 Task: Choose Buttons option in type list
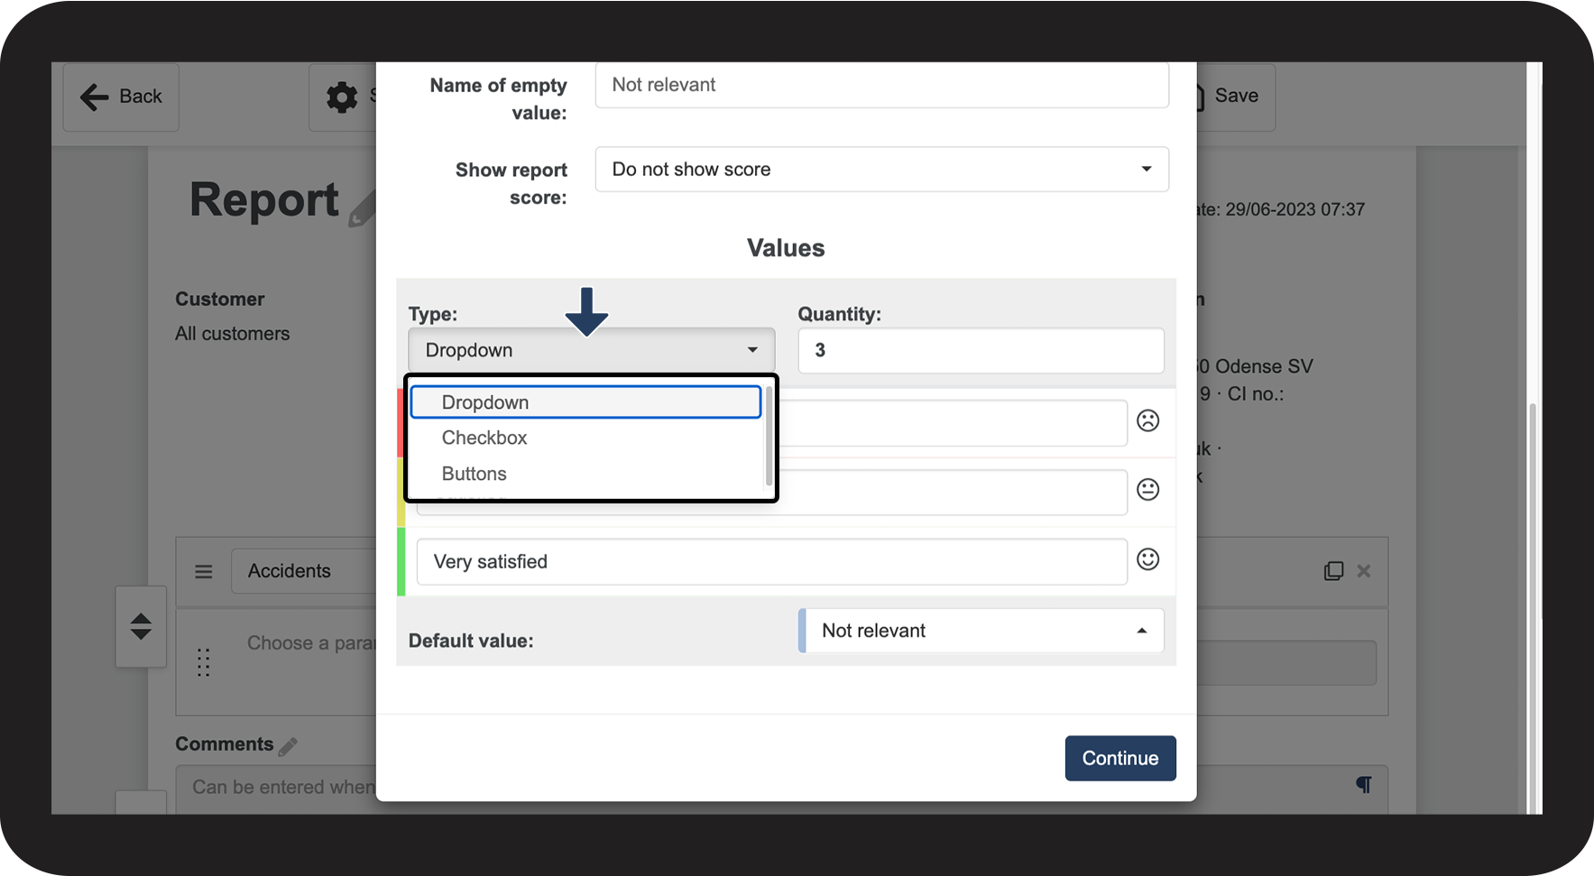coord(475,475)
